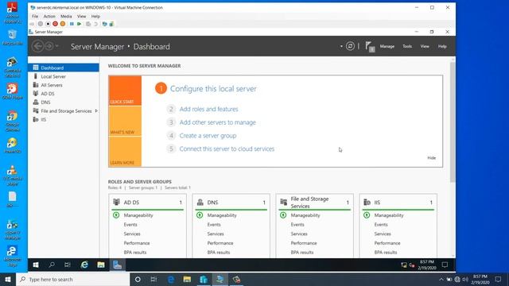This screenshot has width=509, height=286.
Task: Open the Manage menu in Server Manager
Action: (387, 46)
